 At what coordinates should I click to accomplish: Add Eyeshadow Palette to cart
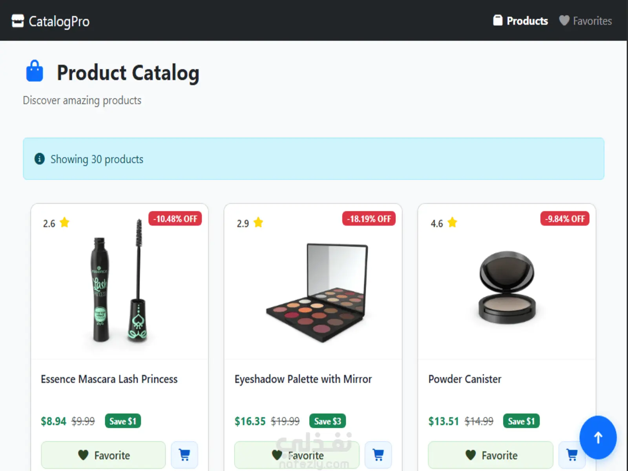pyautogui.click(x=378, y=455)
